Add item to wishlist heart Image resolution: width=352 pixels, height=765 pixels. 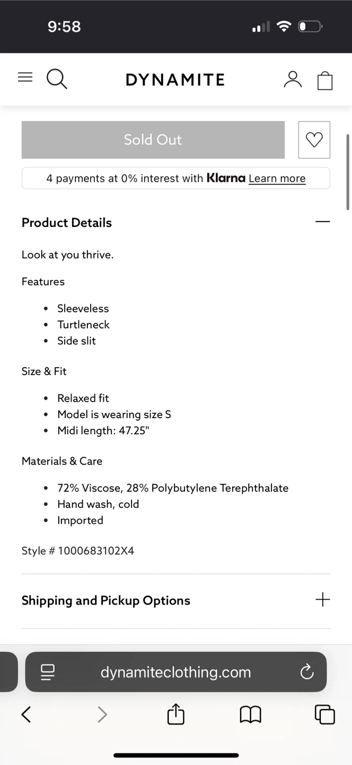click(x=314, y=140)
